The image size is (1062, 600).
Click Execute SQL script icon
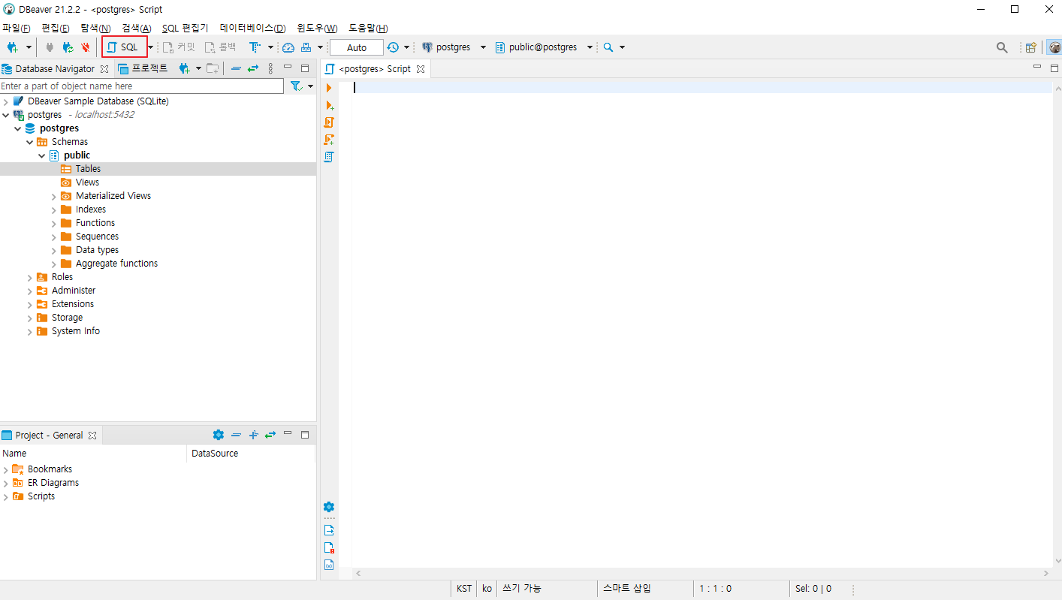coord(329,122)
